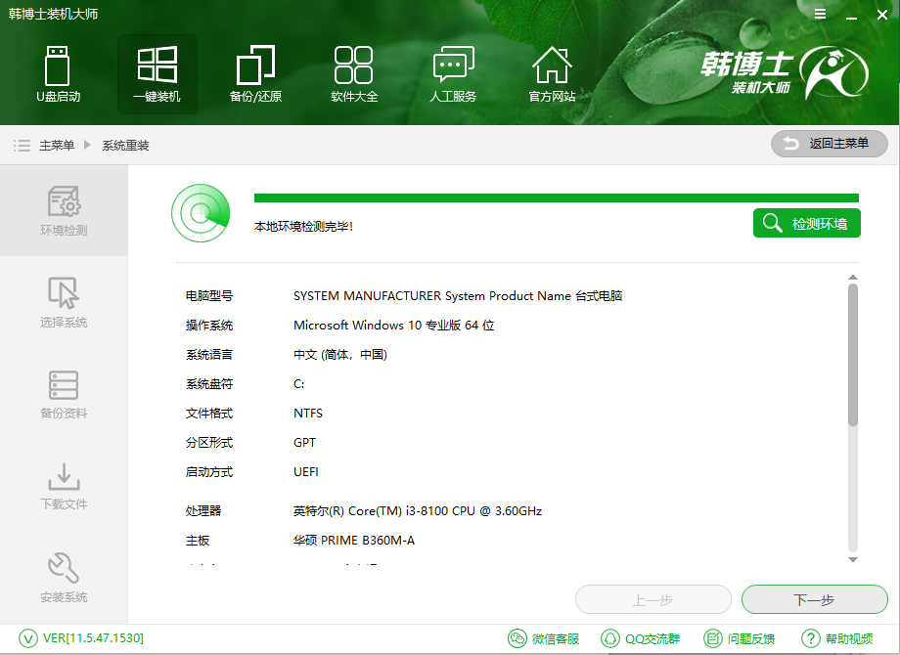
Task: Click the 下载文件 download files step
Action: click(x=63, y=487)
